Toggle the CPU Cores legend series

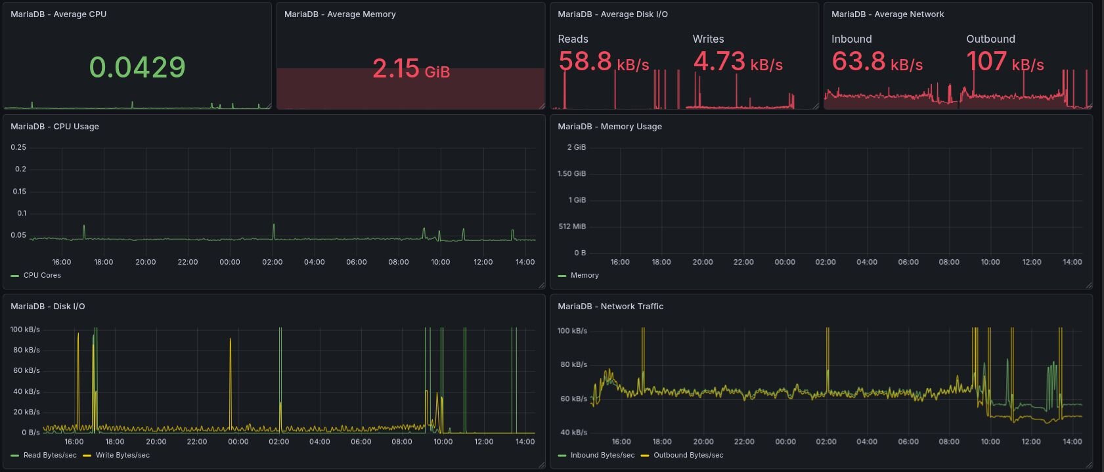tap(42, 275)
